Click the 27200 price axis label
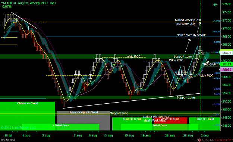The height and width of the screenshot is (142, 233). tap(227, 20)
